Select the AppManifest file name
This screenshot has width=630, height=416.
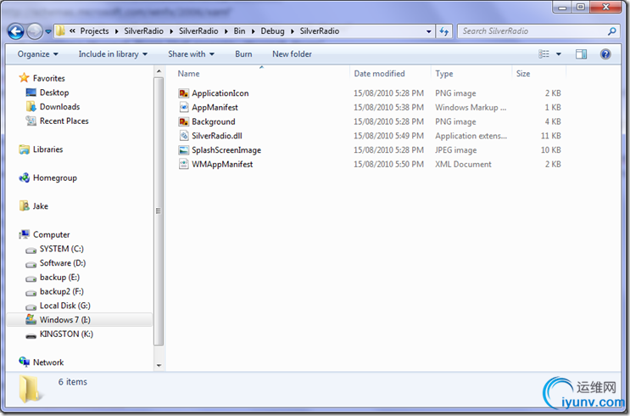(x=215, y=108)
